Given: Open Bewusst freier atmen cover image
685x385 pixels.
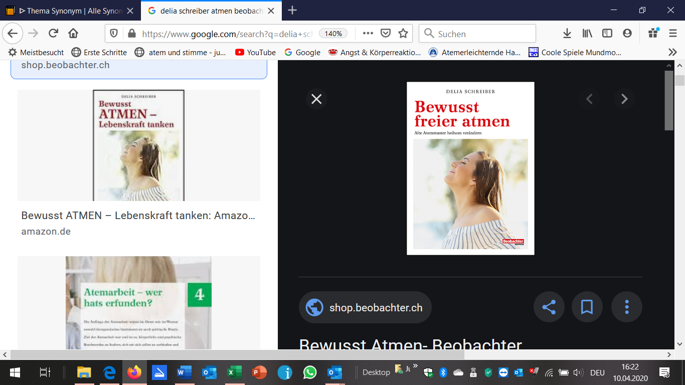Looking at the screenshot, I should coord(470,168).
